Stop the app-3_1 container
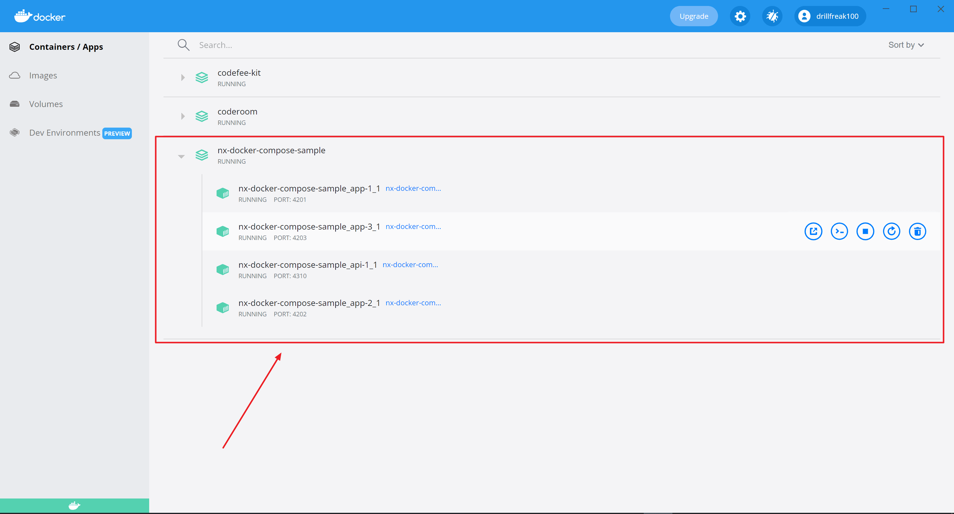Image resolution: width=954 pixels, height=514 pixels. (x=865, y=231)
